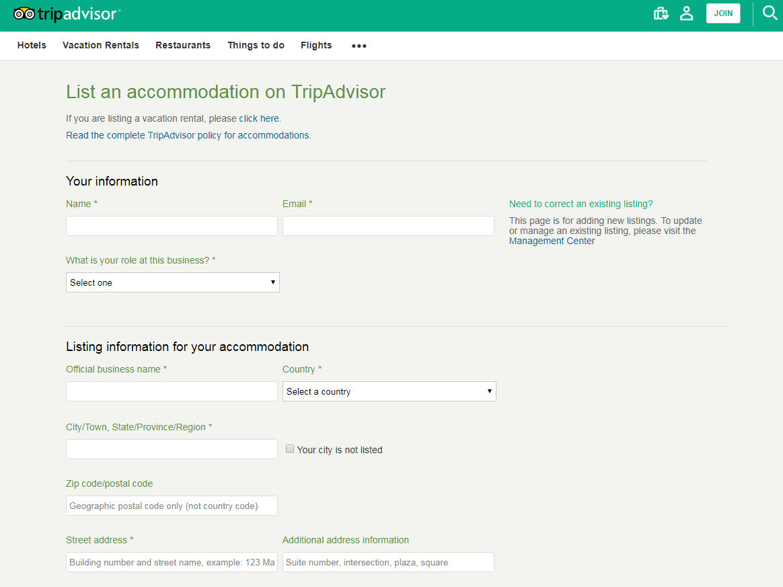Open the Vacation Rentals menu item

[x=101, y=46]
